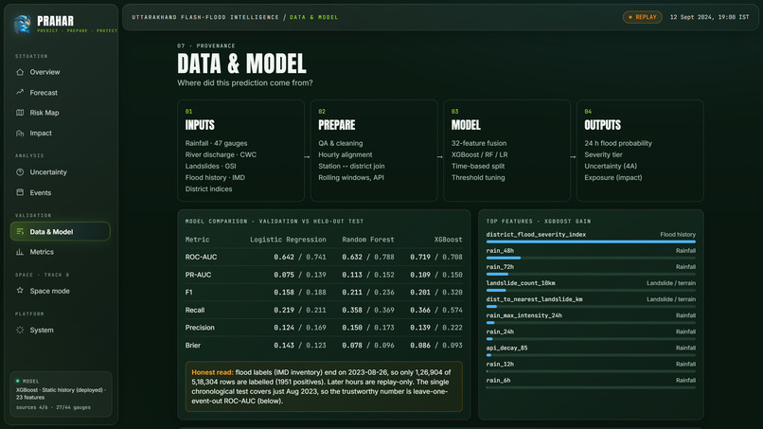
Task: Open the Metrics page
Action: click(x=60, y=252)
